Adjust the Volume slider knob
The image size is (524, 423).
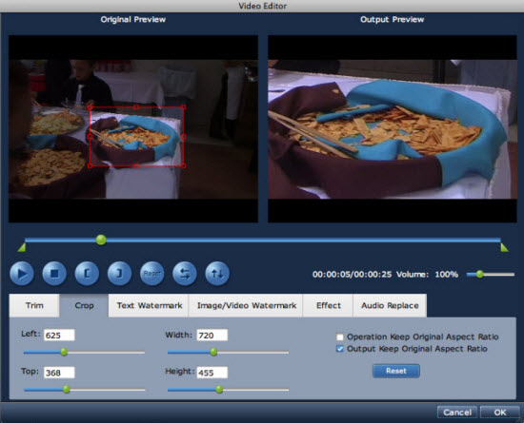point(480,274)
